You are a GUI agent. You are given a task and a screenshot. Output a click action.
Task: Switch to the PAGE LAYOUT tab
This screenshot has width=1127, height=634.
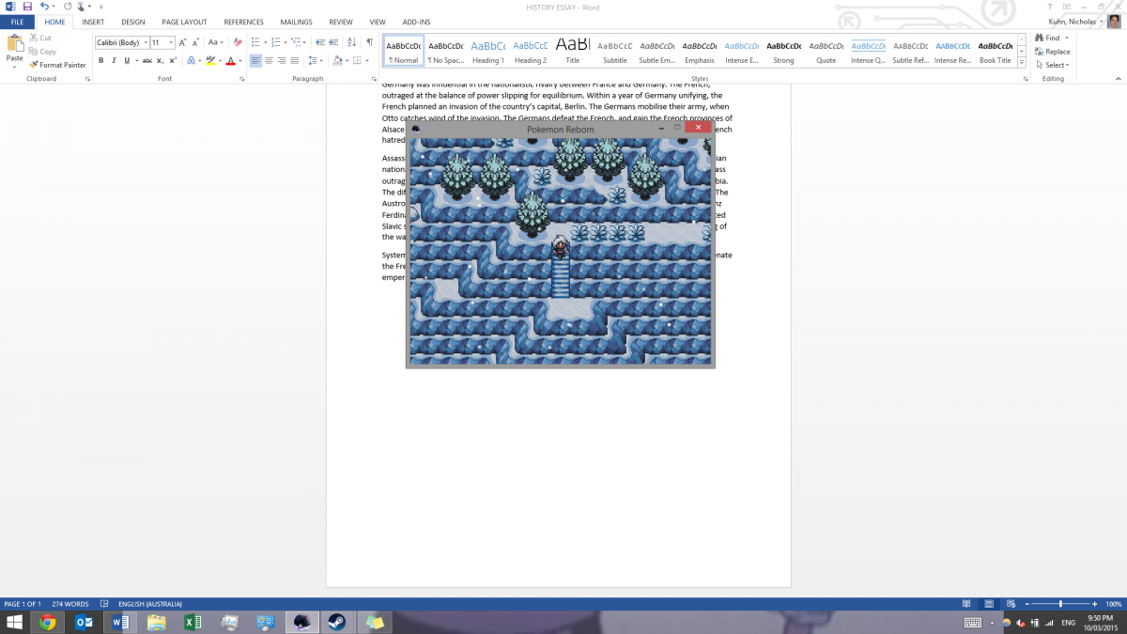(x=184, y=22)
